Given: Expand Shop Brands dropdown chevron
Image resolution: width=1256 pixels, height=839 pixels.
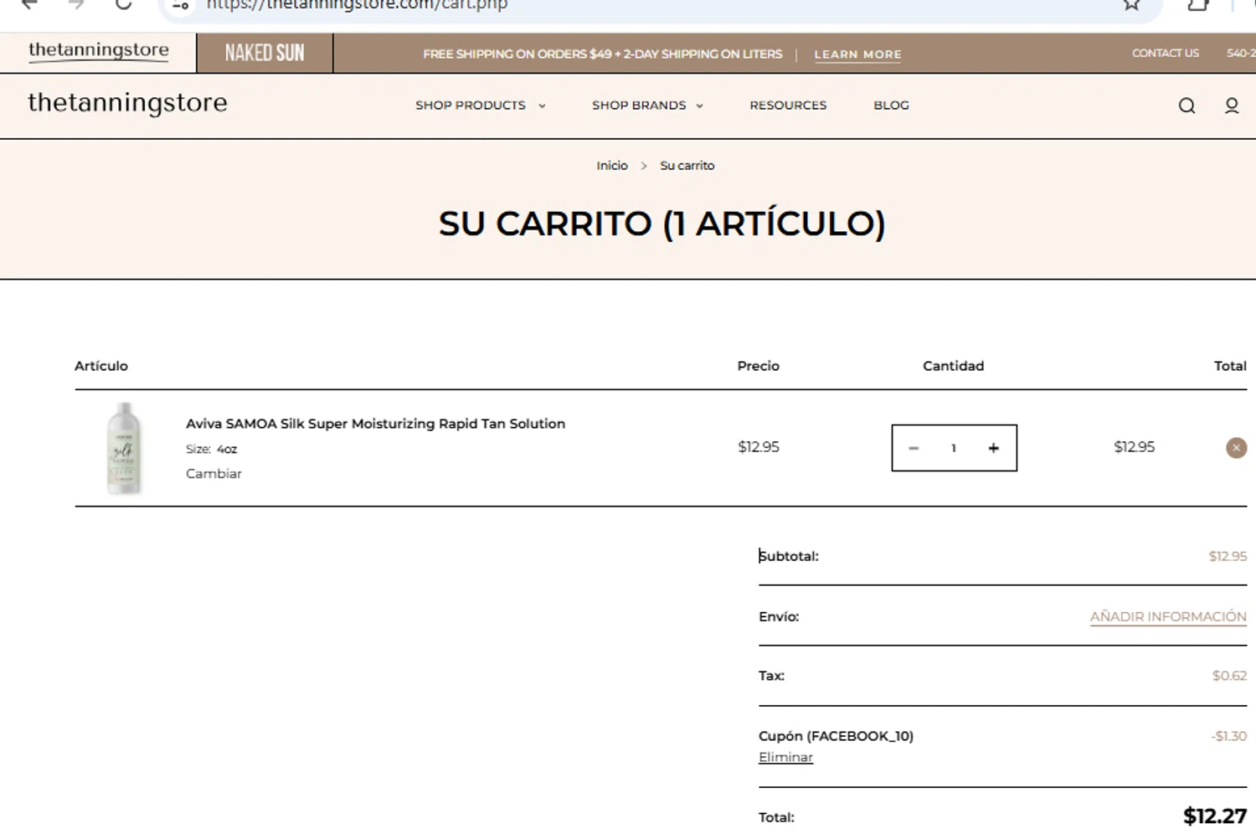Looking at the screenshot, I should pyautogui.click(x=699, y=106).
